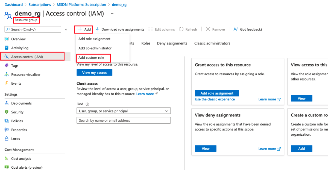The width and height of the screenshot is (328, 170).
Task: Switch to the Roles tab
Action: [x=146, y=43]
